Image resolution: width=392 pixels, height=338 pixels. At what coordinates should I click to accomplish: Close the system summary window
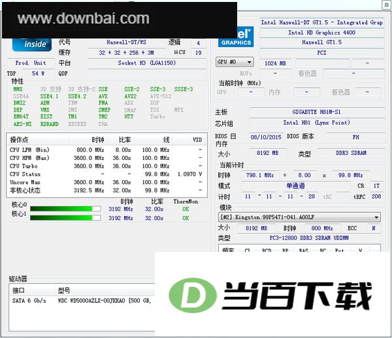(387, 5)
